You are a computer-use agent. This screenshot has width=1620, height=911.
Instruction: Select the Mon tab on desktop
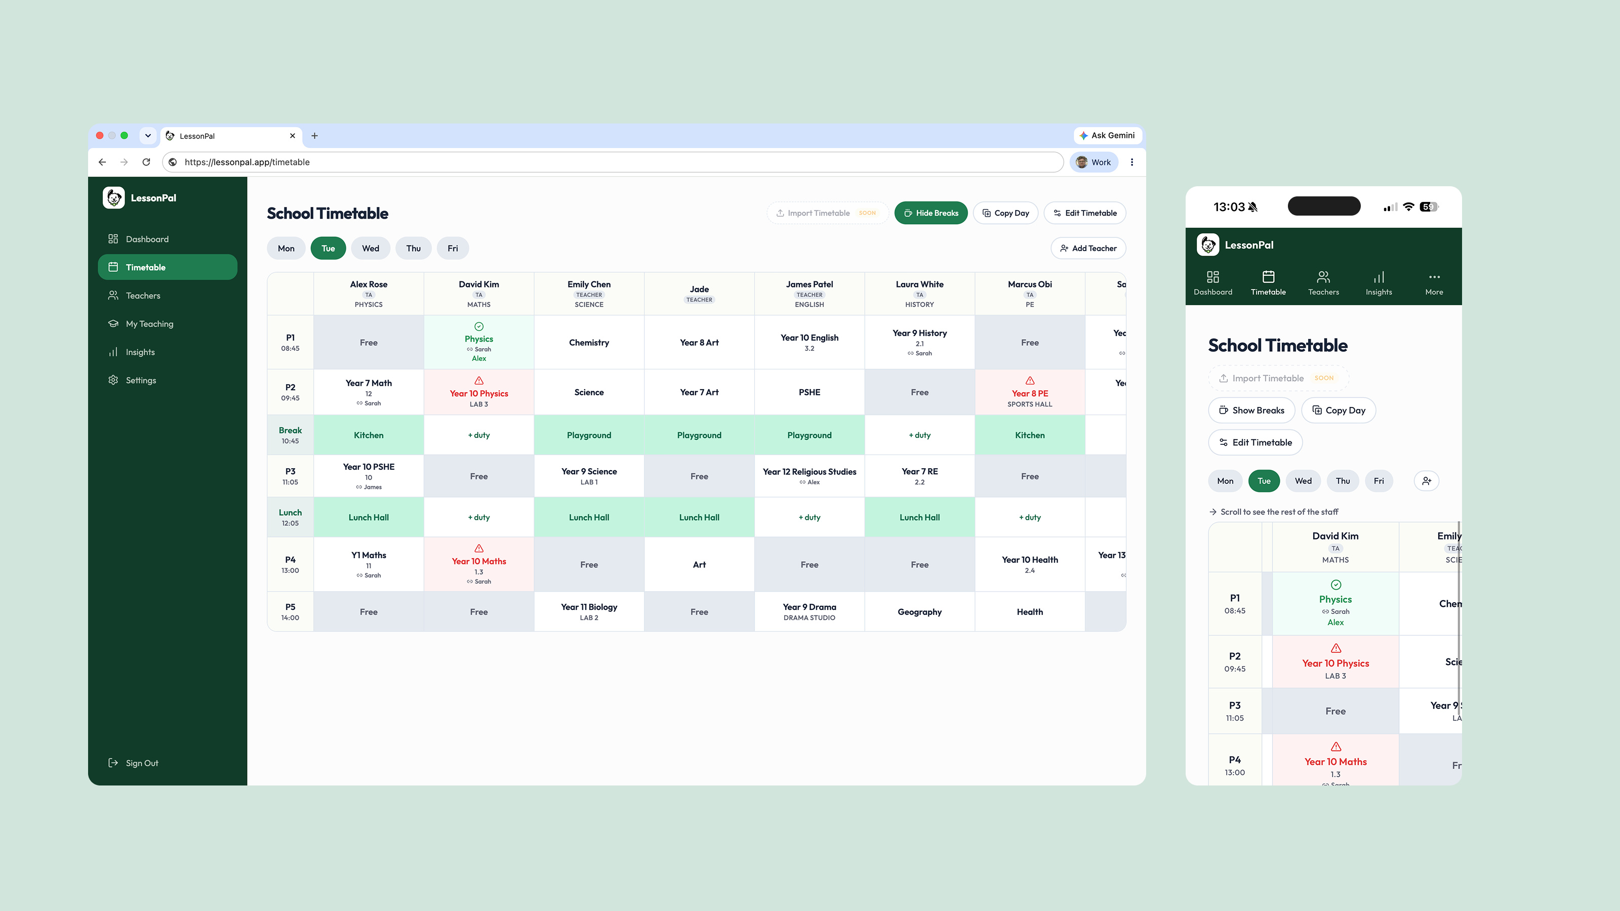pos(286,249)
